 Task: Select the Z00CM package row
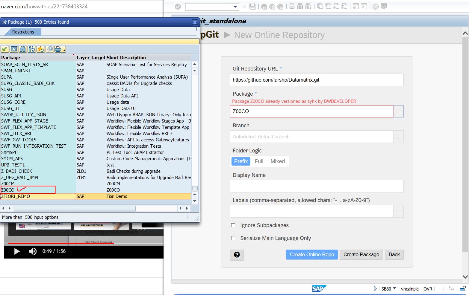point(96,184)
